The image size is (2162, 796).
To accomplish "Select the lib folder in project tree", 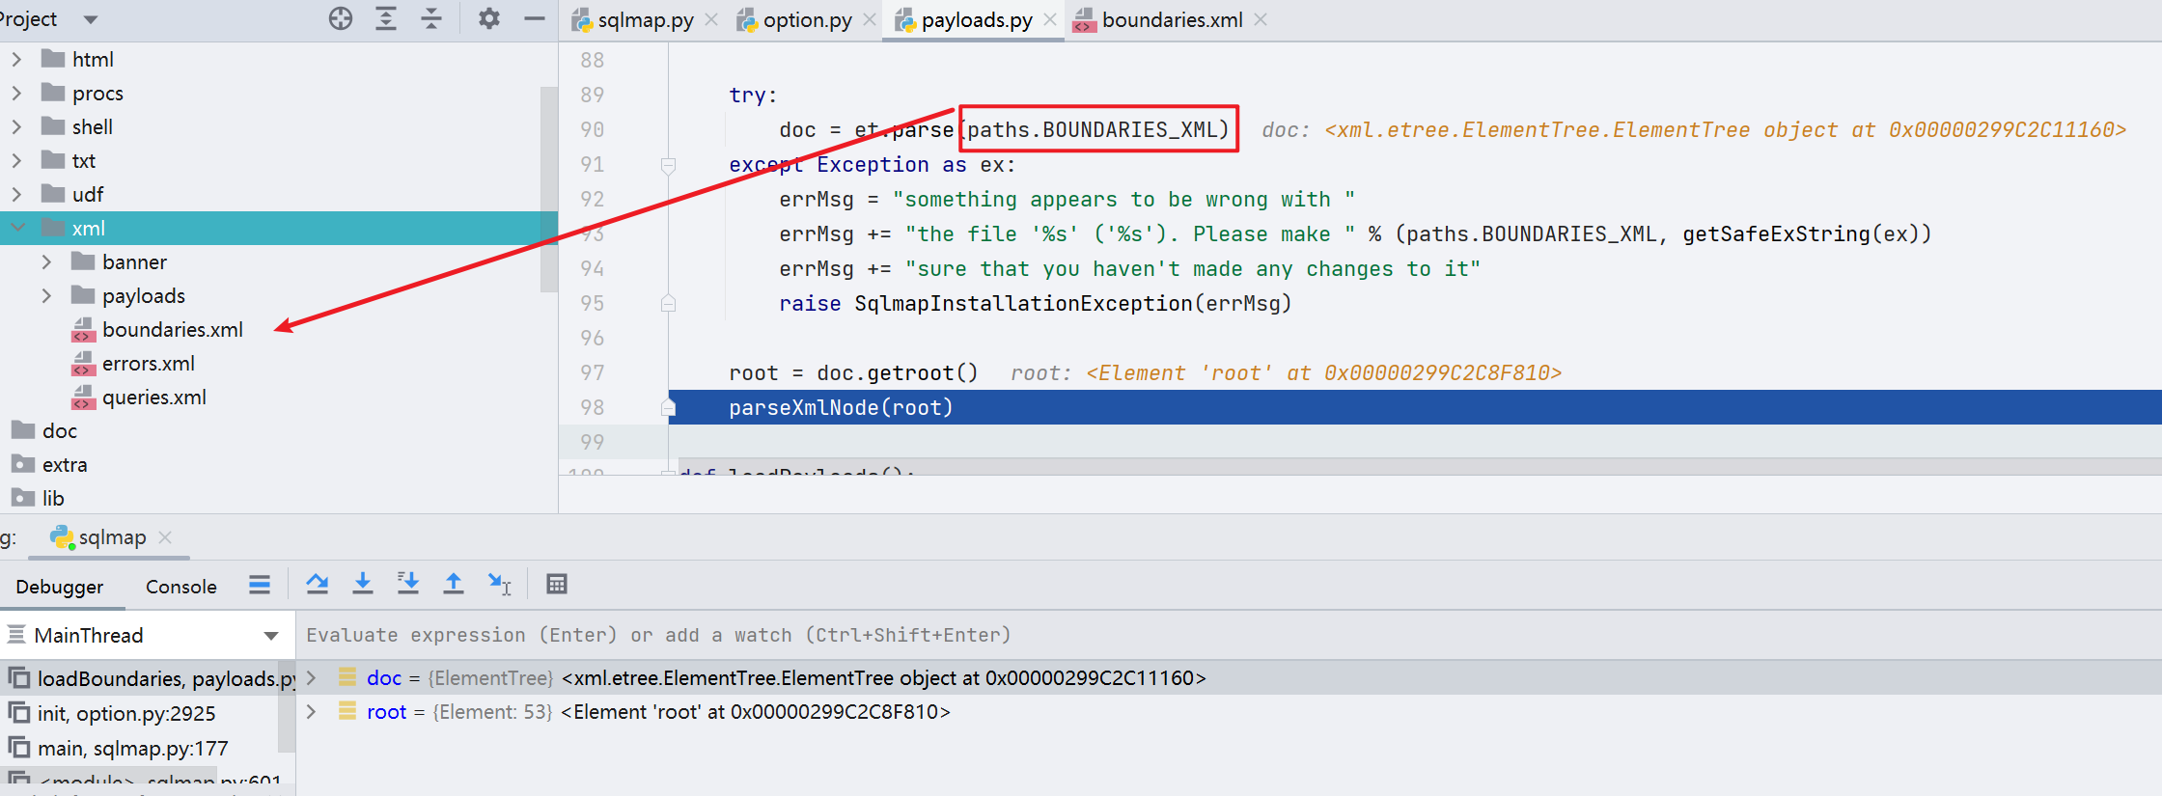I will click(52, 499).
